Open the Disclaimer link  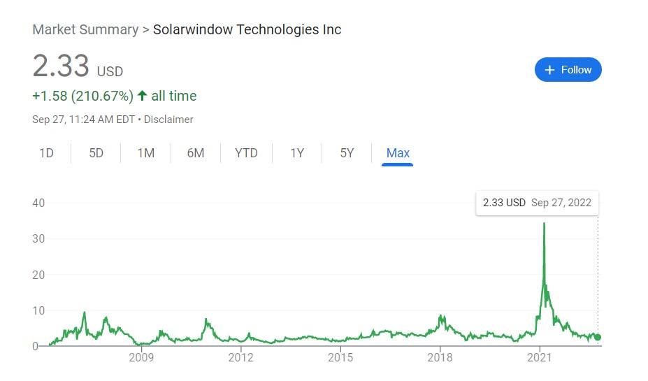click(x=168, y=120)
